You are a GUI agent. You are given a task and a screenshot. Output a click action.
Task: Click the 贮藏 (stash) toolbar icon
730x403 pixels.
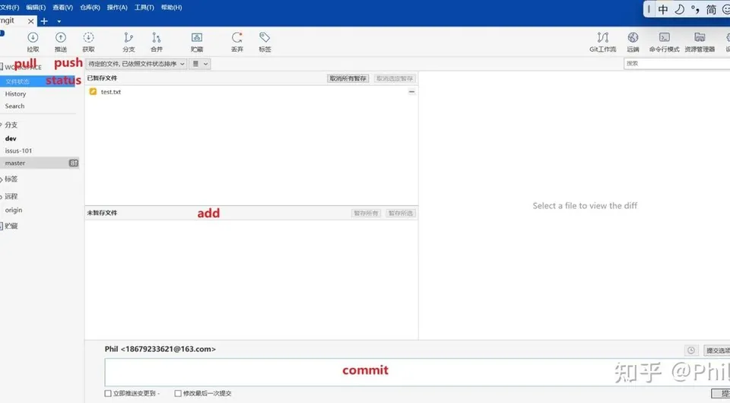[197, 41]
